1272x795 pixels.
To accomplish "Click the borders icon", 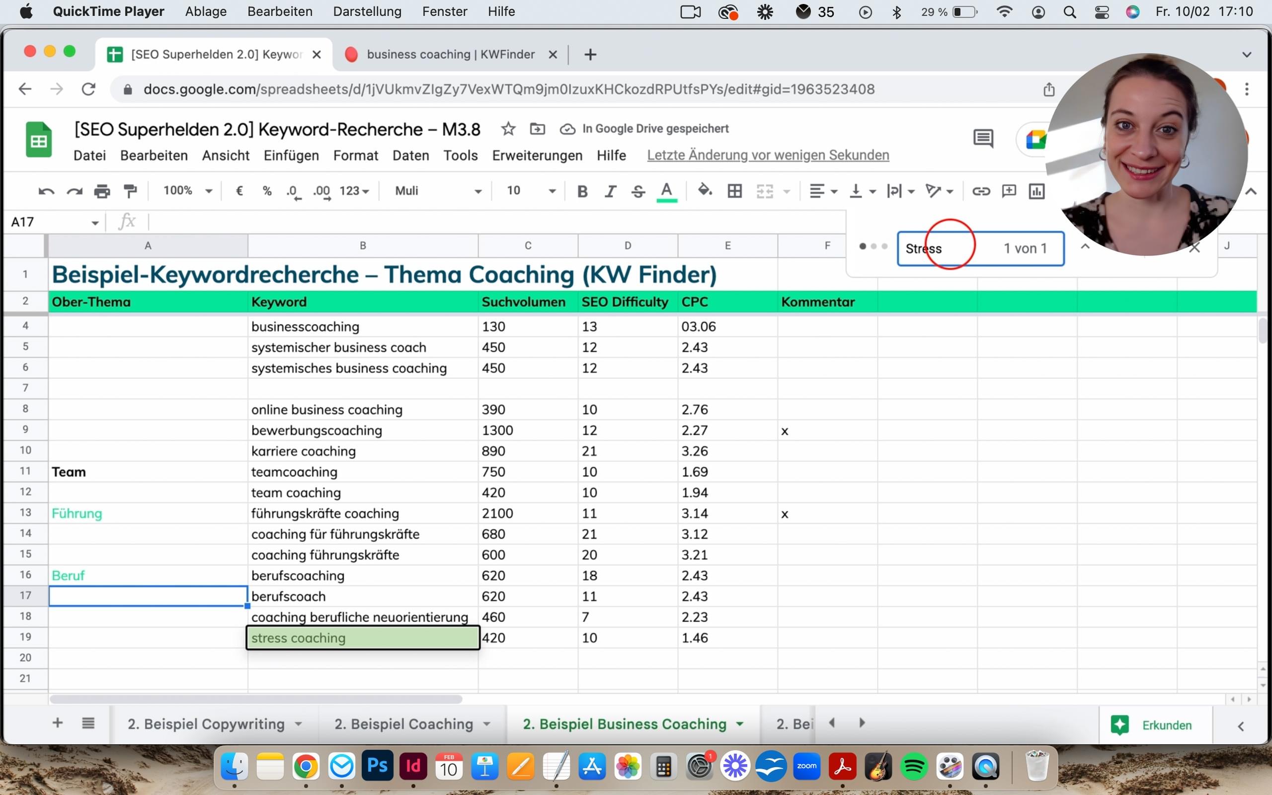I will click(734, 191).
